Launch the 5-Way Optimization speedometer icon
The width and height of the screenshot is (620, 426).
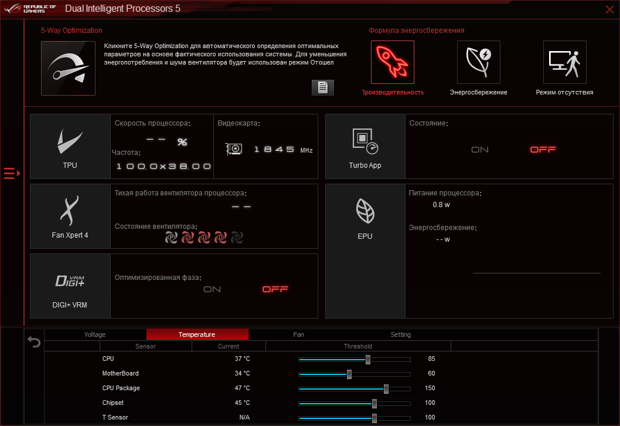point(68,68)
